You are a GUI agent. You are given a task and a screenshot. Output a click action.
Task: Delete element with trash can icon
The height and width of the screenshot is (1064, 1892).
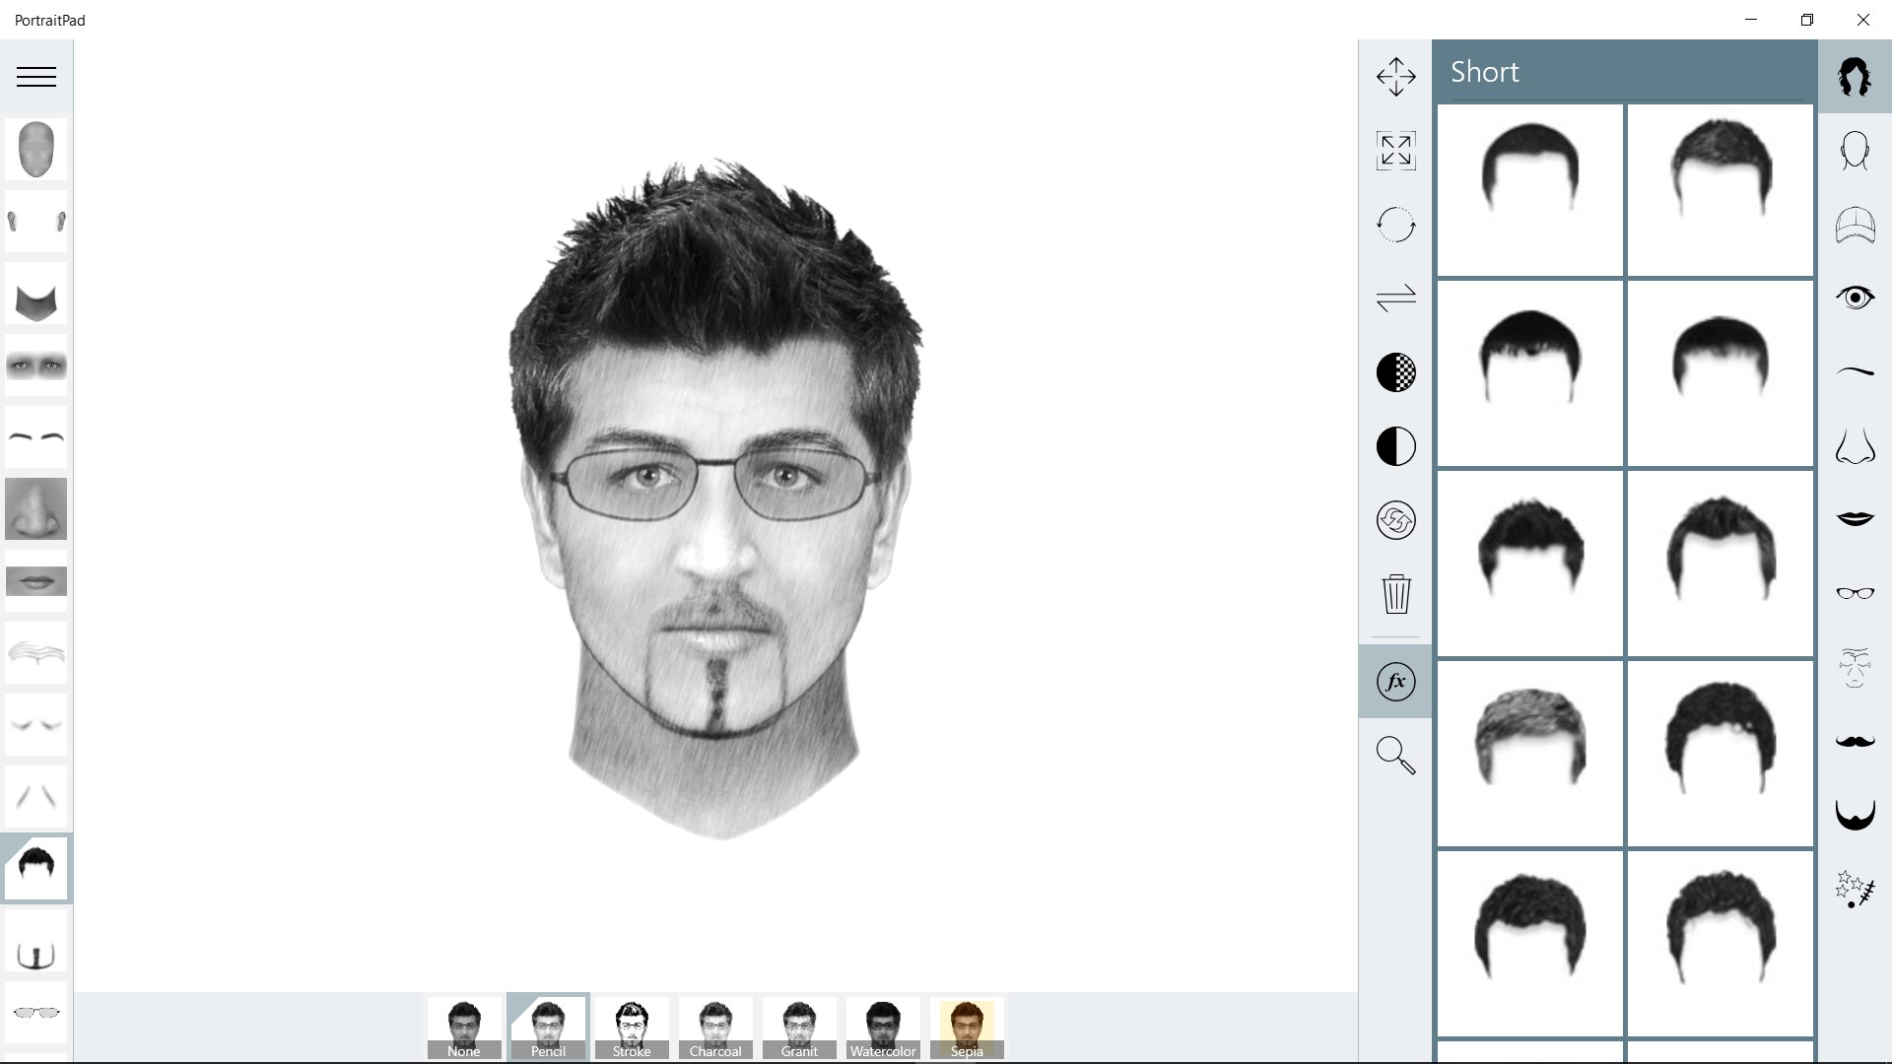(x=1395, y=594)
